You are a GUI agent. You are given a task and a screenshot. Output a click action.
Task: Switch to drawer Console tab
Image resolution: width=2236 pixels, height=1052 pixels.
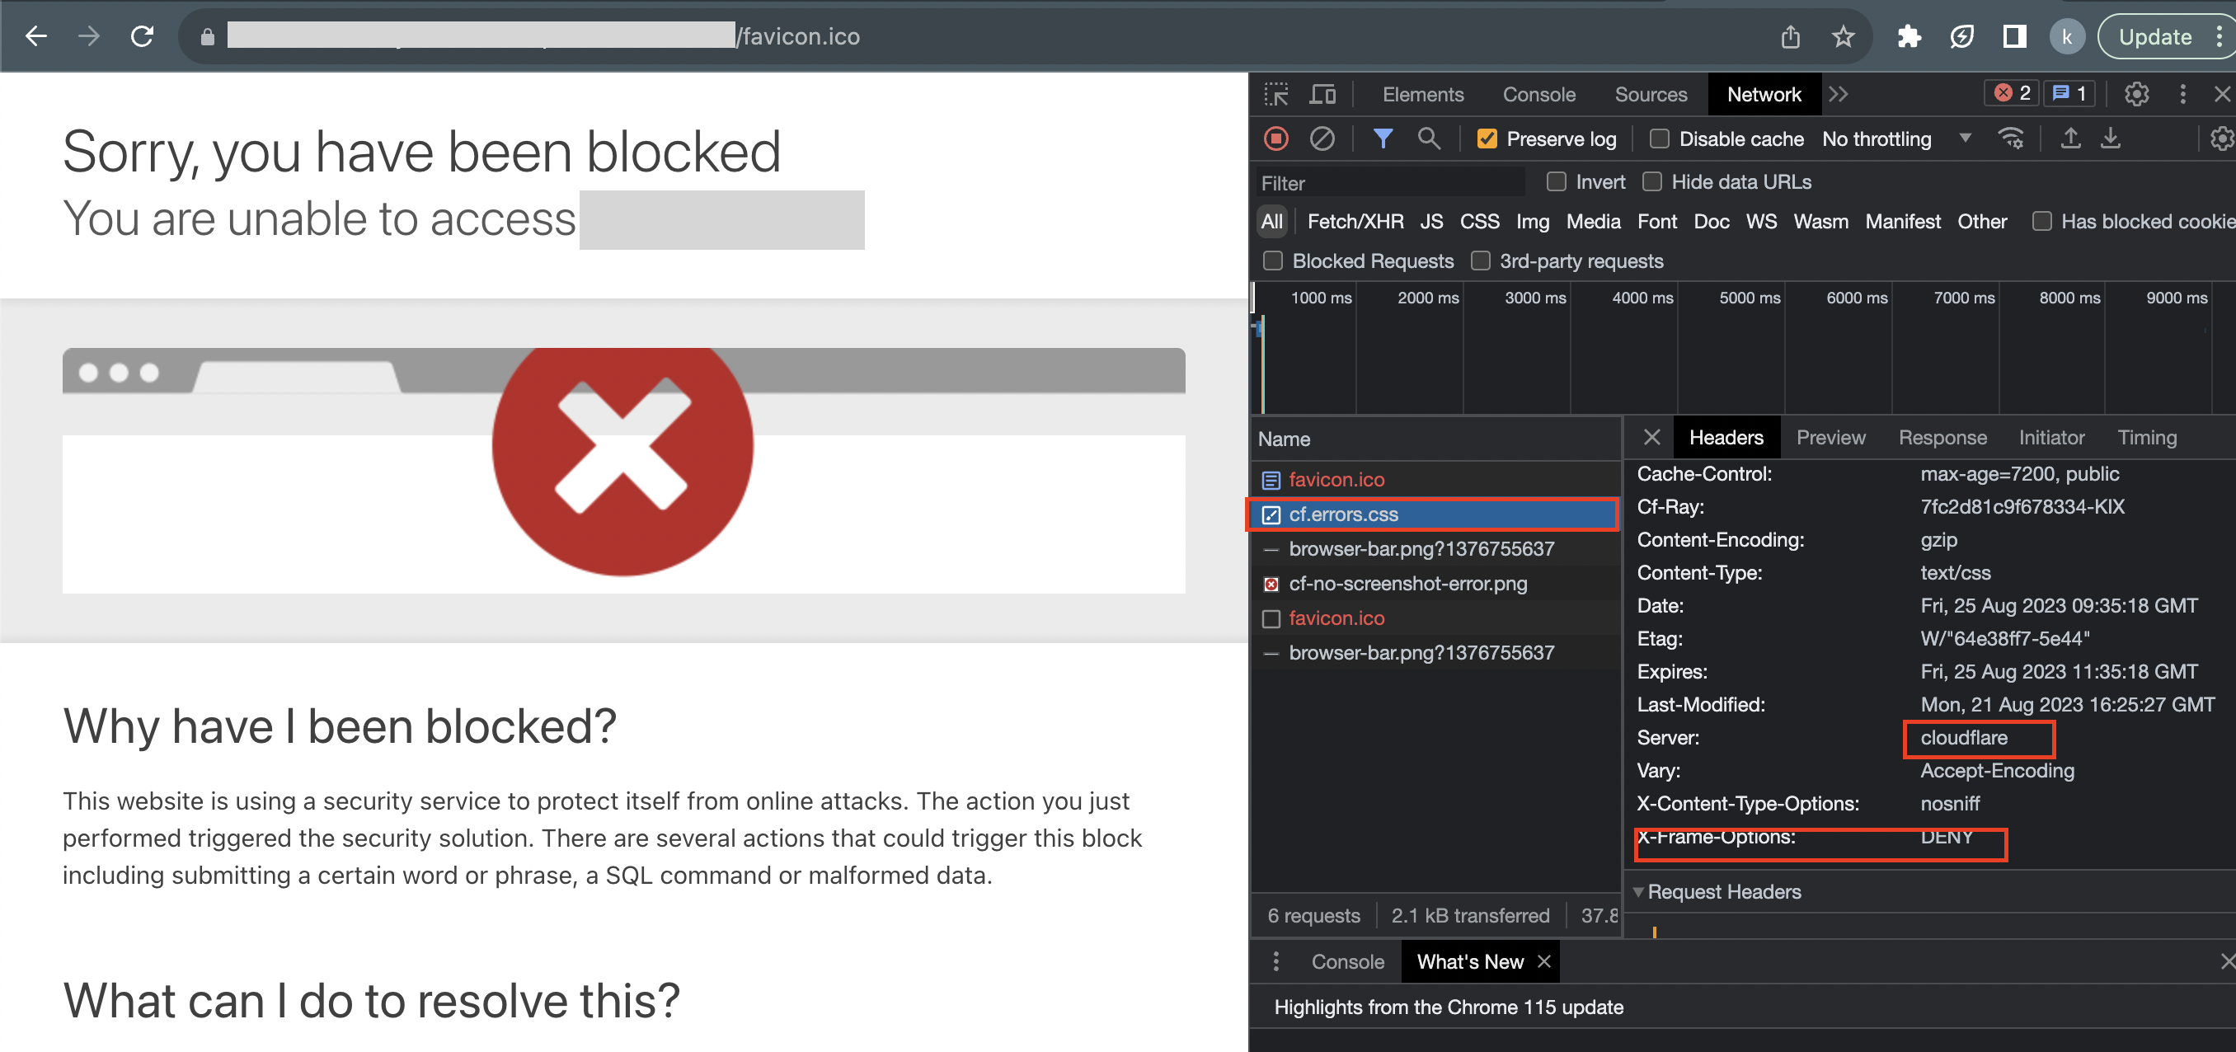(x=1347, y=962)
